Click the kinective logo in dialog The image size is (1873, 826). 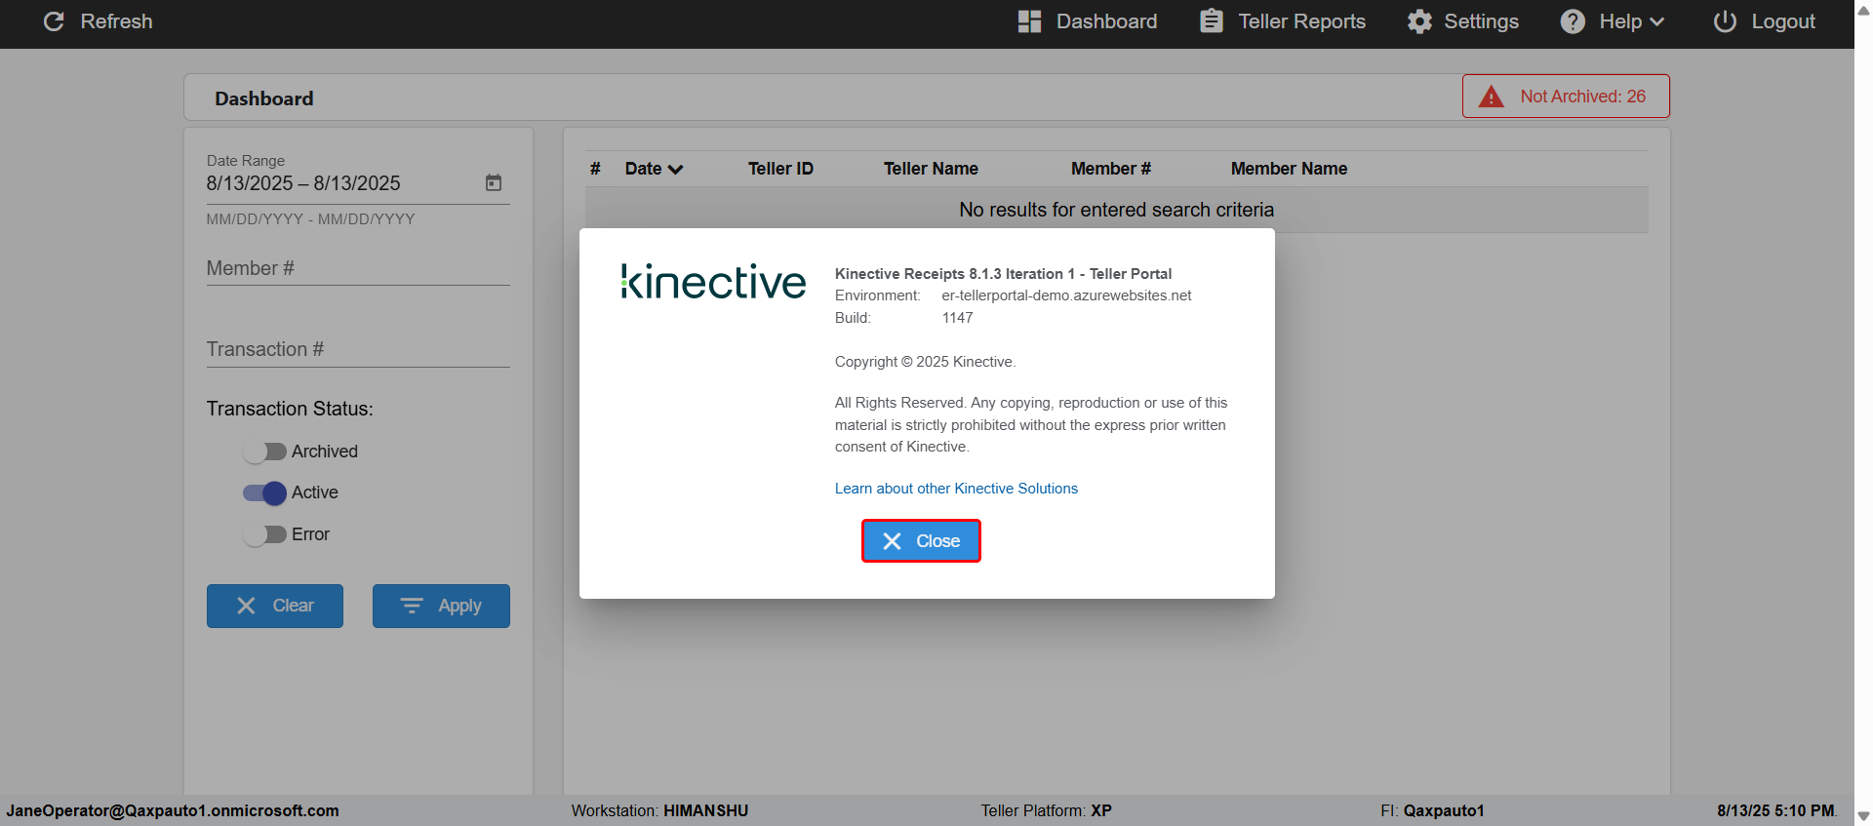pyautogui.click(x=713, y=282)
